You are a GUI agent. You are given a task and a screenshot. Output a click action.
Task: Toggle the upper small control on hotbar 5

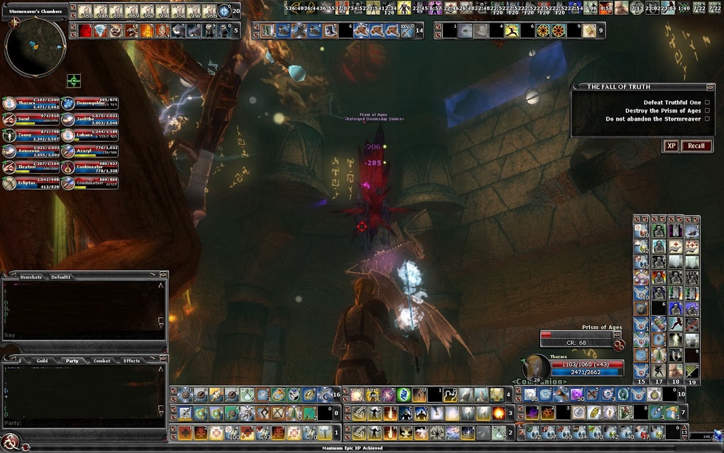[73, 26]
